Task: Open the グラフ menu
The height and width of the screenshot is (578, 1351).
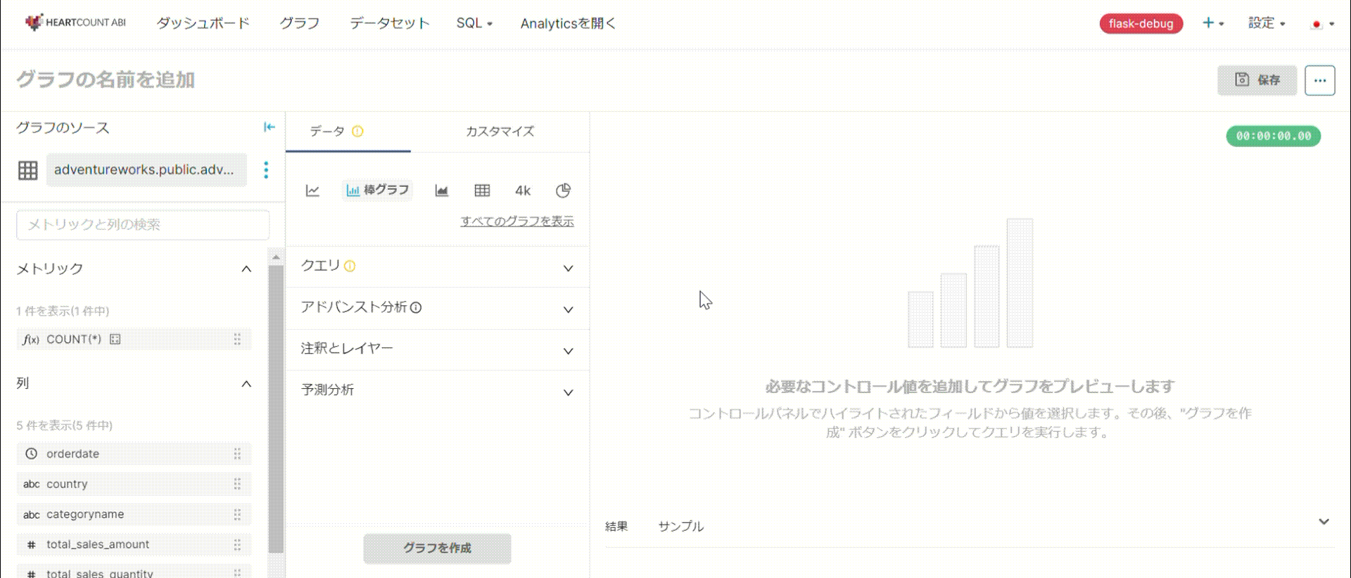Action: 300,23
